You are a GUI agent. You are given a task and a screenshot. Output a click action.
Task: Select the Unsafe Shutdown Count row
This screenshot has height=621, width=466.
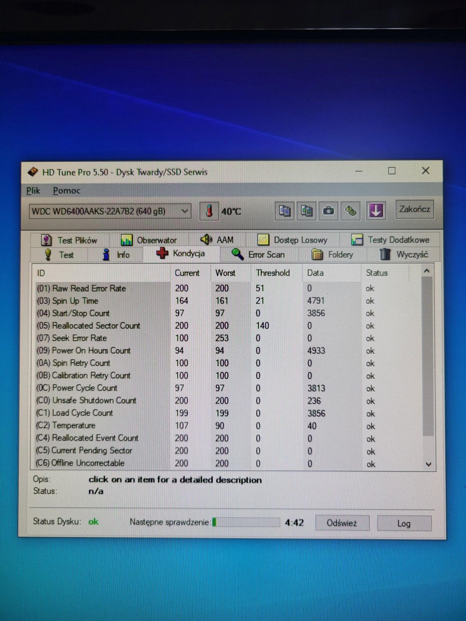pos(228,401)
